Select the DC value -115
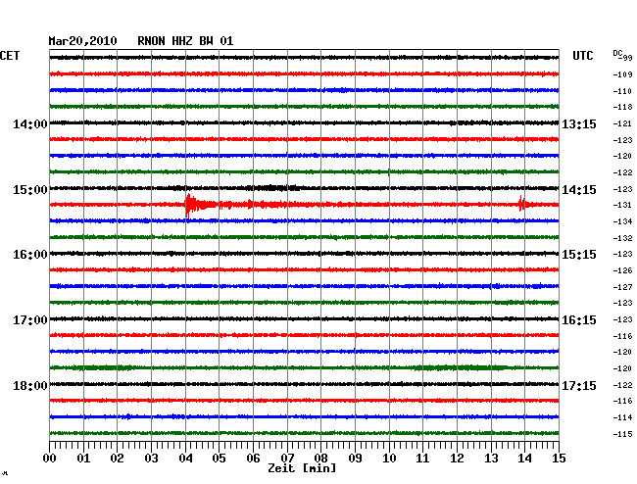Image resolution: width=637 pixels, height=484 pixels. tap(622, 434)
